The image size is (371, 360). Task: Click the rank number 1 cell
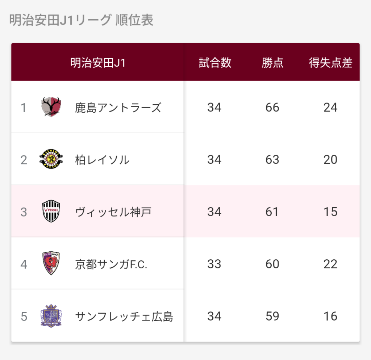[24, 108]
